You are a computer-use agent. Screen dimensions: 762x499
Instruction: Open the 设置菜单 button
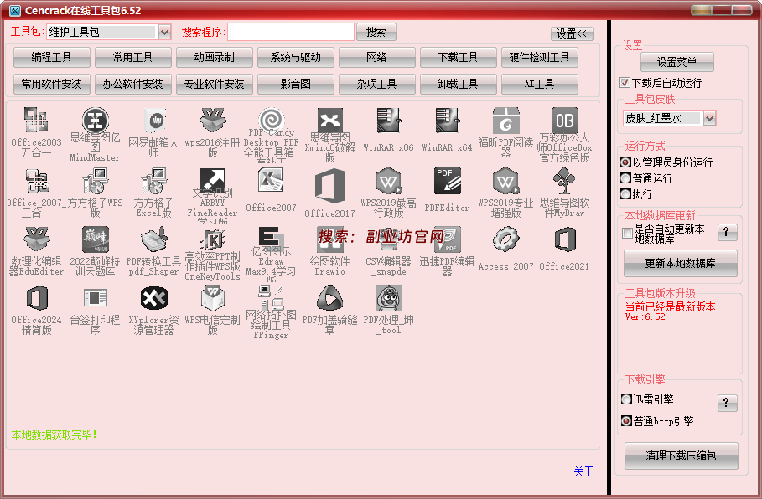click(677, 62)
